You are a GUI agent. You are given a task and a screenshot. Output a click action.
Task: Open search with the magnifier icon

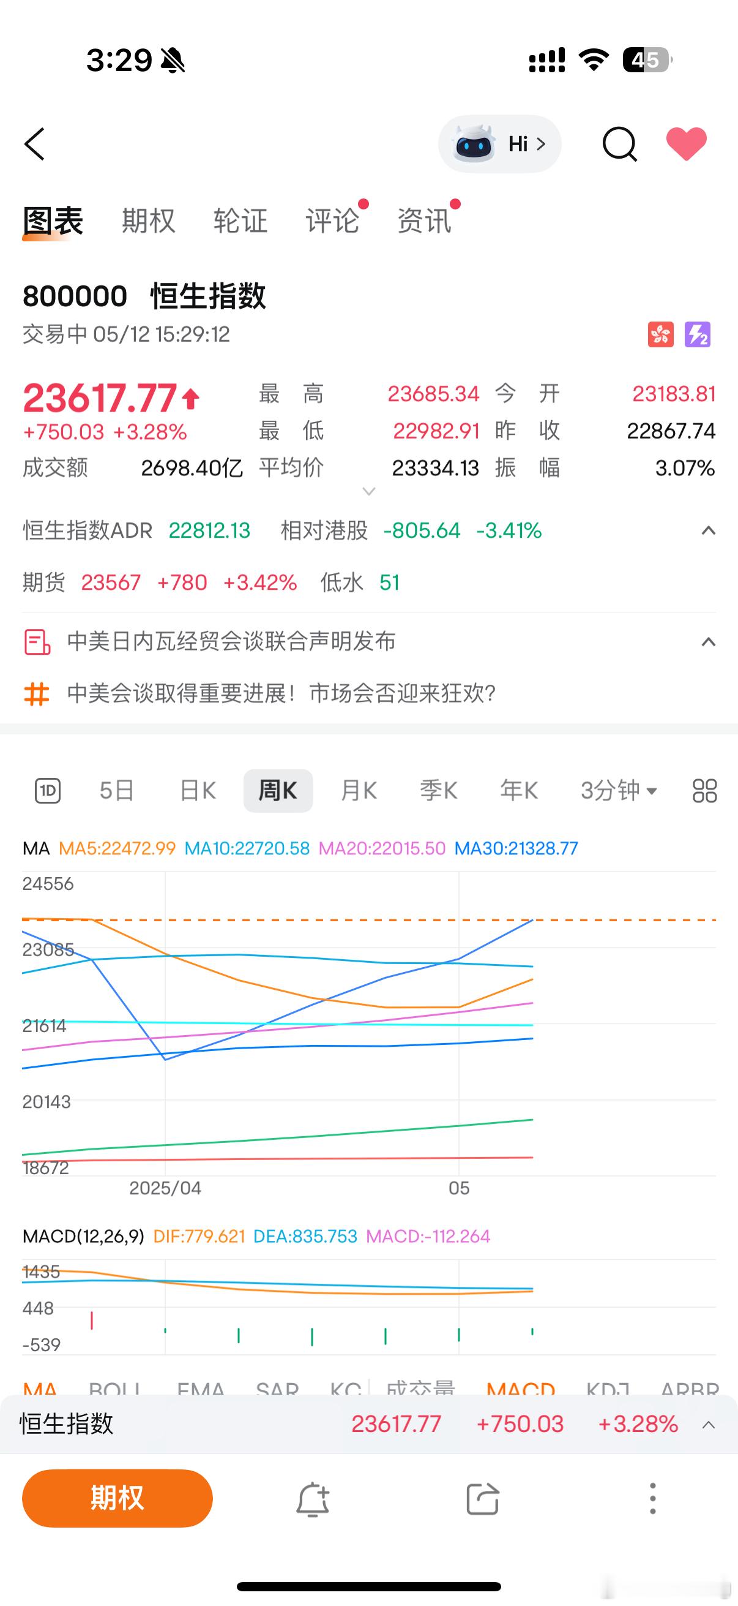pos(620,144)
